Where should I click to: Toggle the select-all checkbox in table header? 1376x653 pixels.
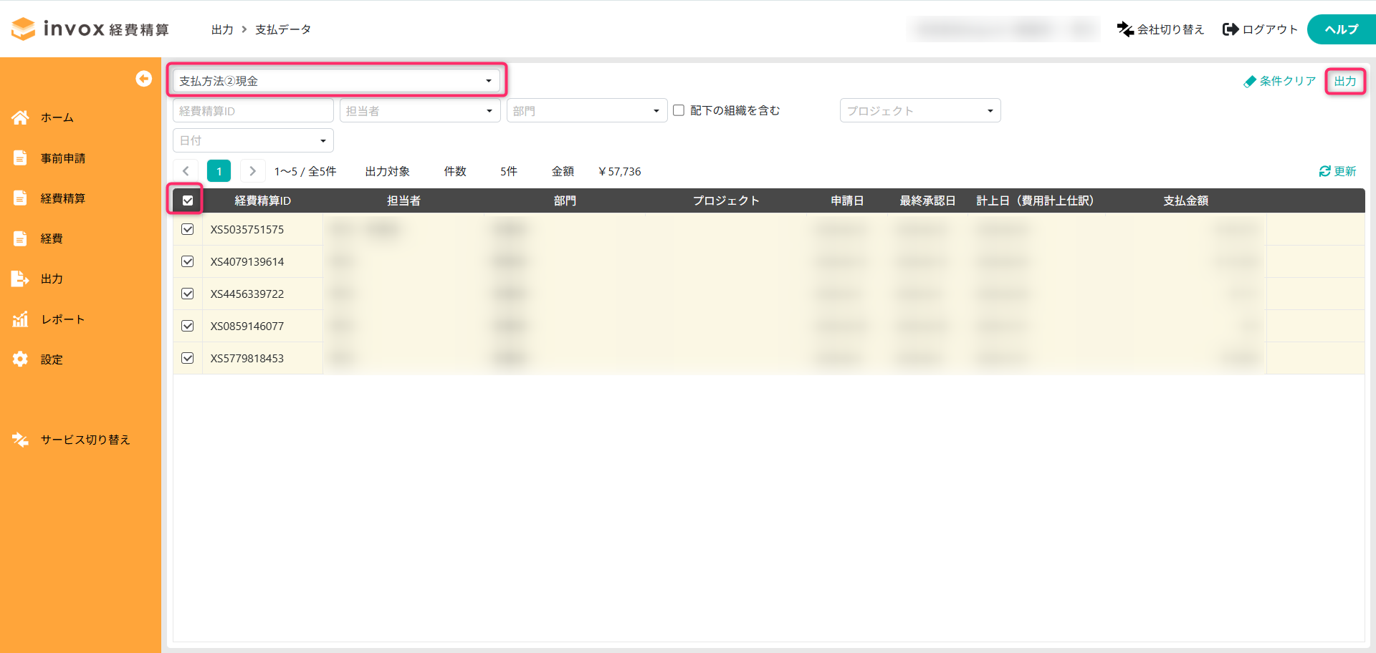pos(188,200)
